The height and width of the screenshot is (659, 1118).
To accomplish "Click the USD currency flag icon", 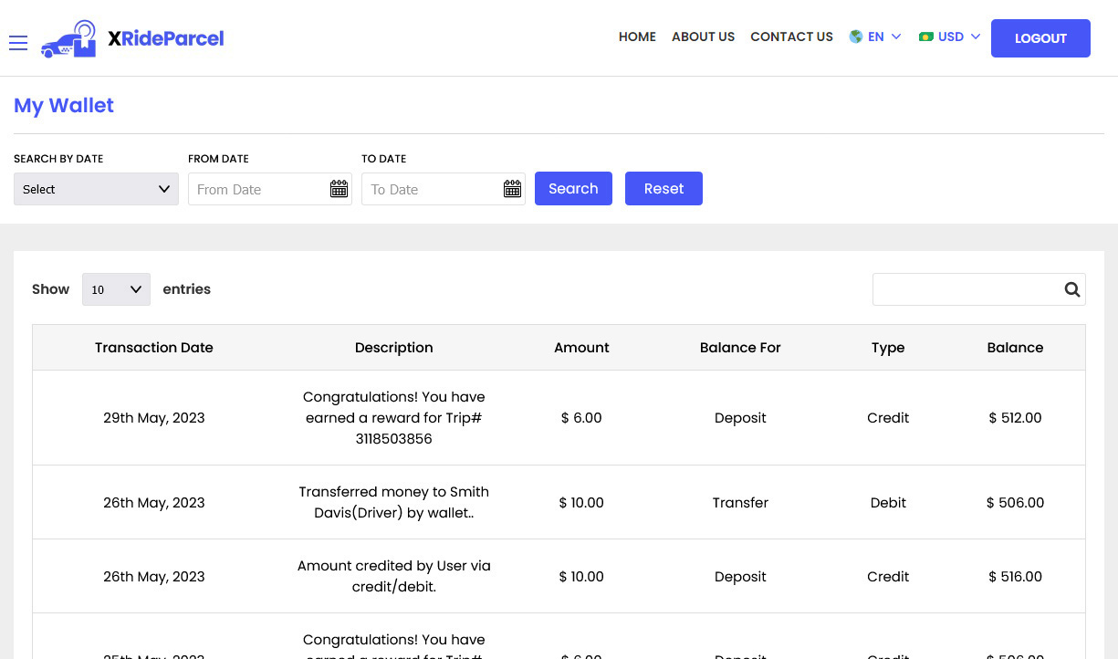I will tap(926, 37).
